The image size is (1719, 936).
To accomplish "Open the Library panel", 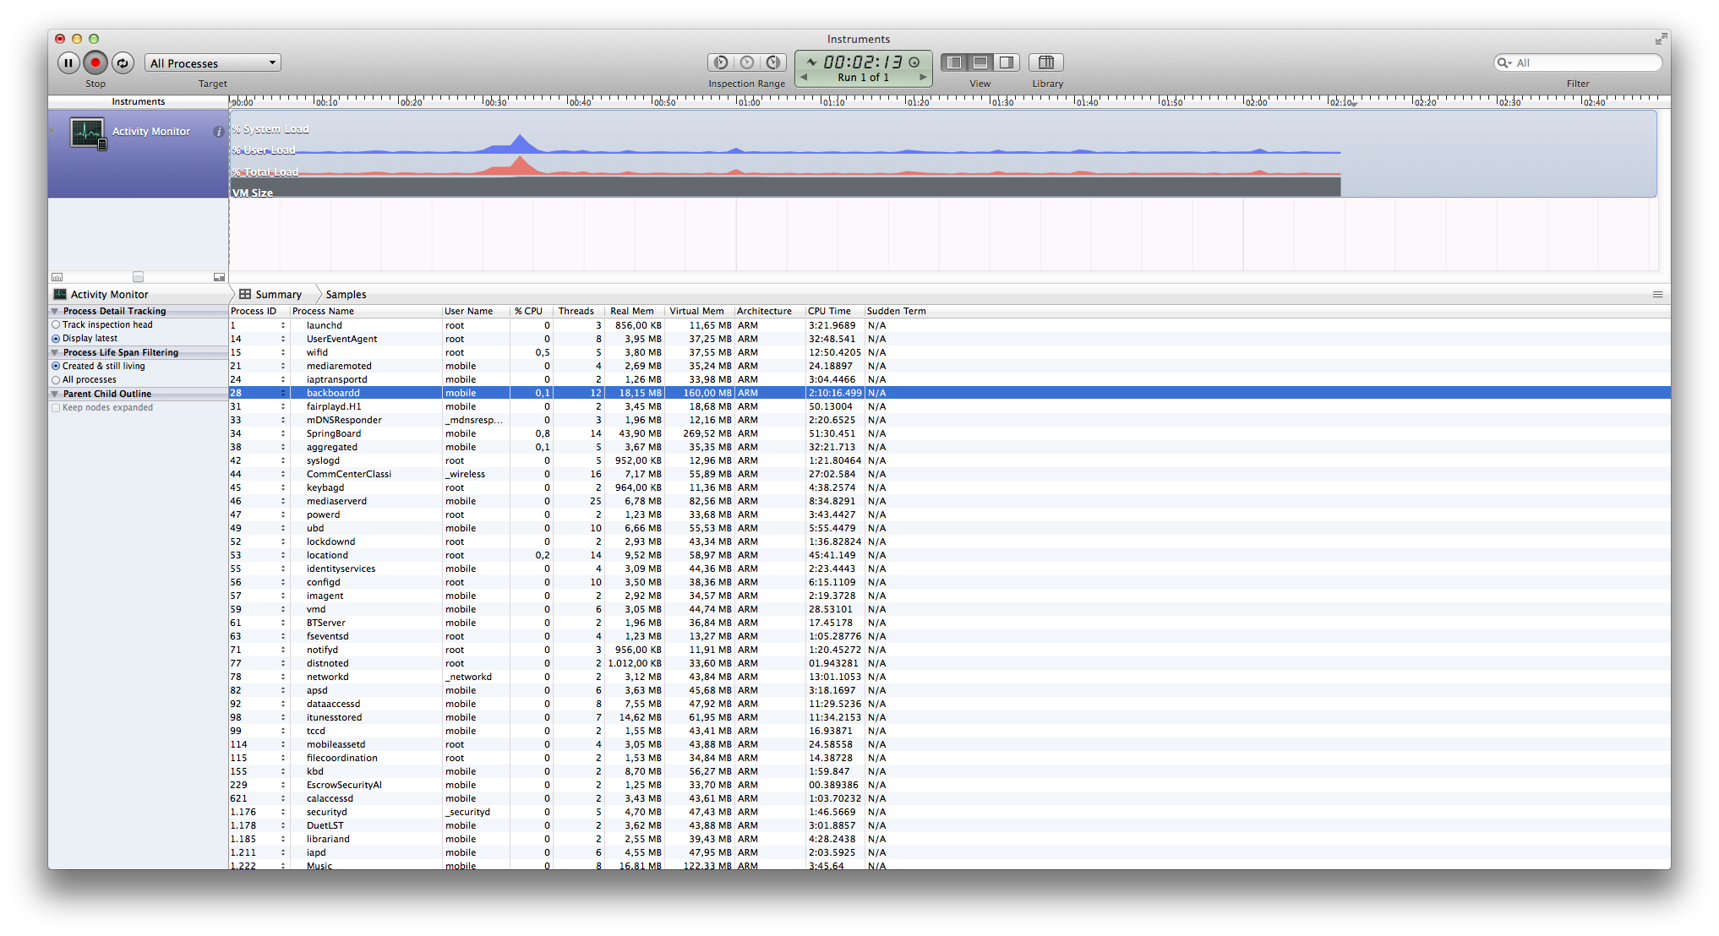I will (1046, 63).
